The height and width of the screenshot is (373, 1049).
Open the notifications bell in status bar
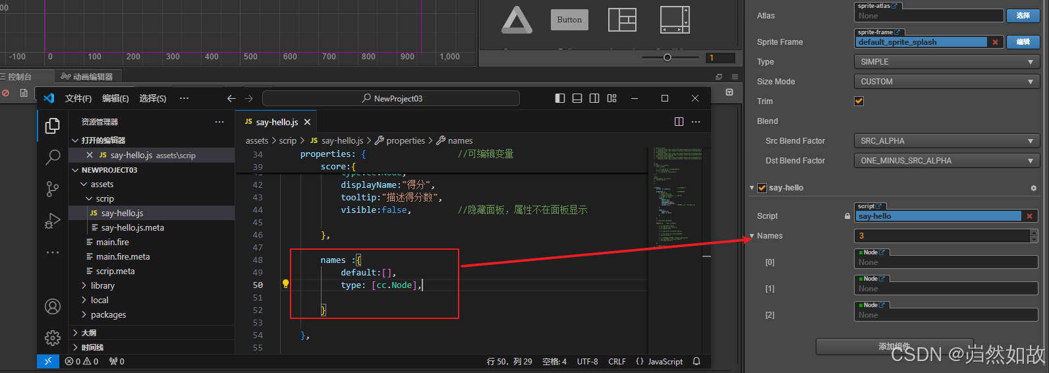[696, 361]
